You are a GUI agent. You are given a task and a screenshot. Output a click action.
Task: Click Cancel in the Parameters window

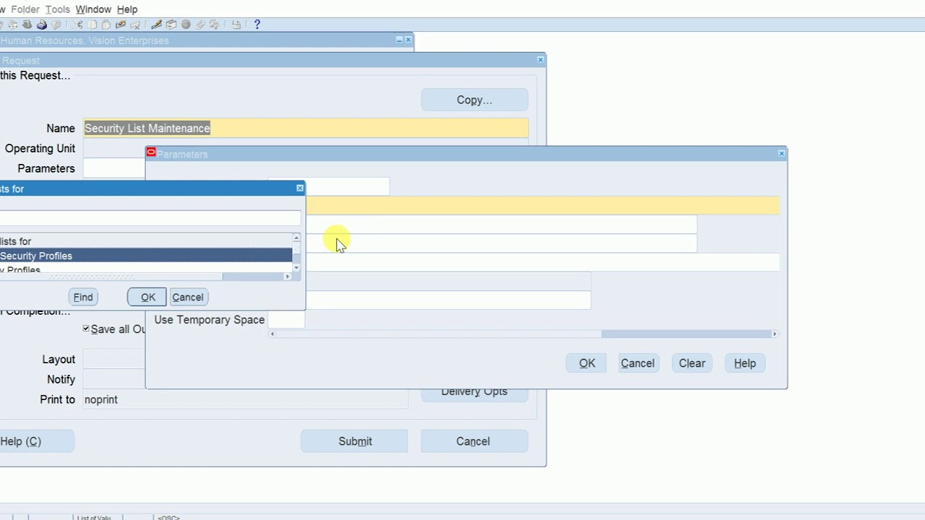[x=637, y=363]
